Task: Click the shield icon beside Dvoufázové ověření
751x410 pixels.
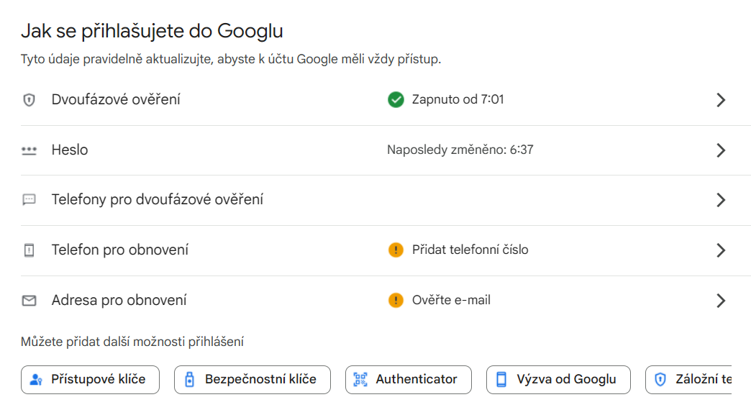Action: pyautogui.click(x=29, y=100)
